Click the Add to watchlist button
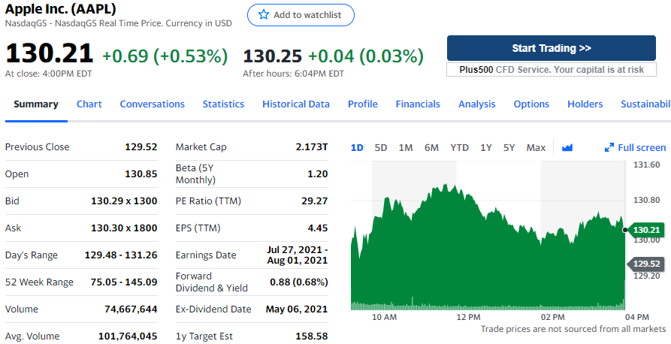This screenshot has height=344, width=671. tap(301, 15)
